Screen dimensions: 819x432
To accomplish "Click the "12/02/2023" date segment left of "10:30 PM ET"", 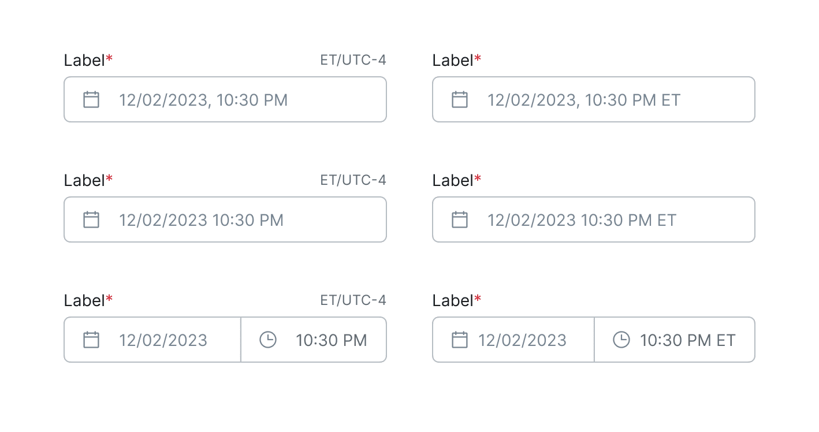I will tap(522, 340).
